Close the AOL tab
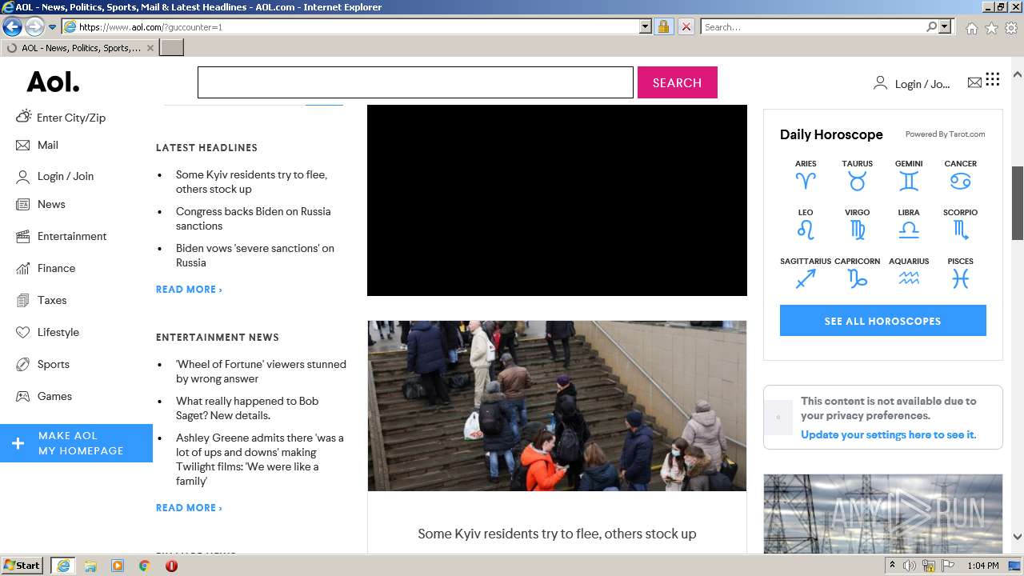The width and height of the screenshot is (1024, 576). 150,48
